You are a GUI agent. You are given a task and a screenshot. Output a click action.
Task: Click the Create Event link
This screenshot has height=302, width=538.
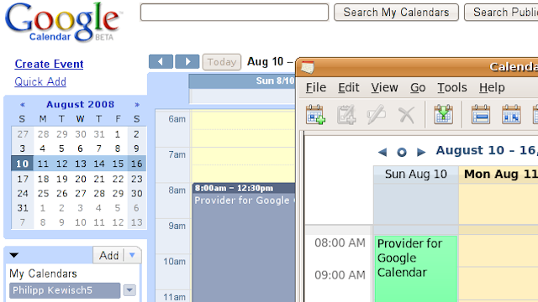[x=49, y=64]
